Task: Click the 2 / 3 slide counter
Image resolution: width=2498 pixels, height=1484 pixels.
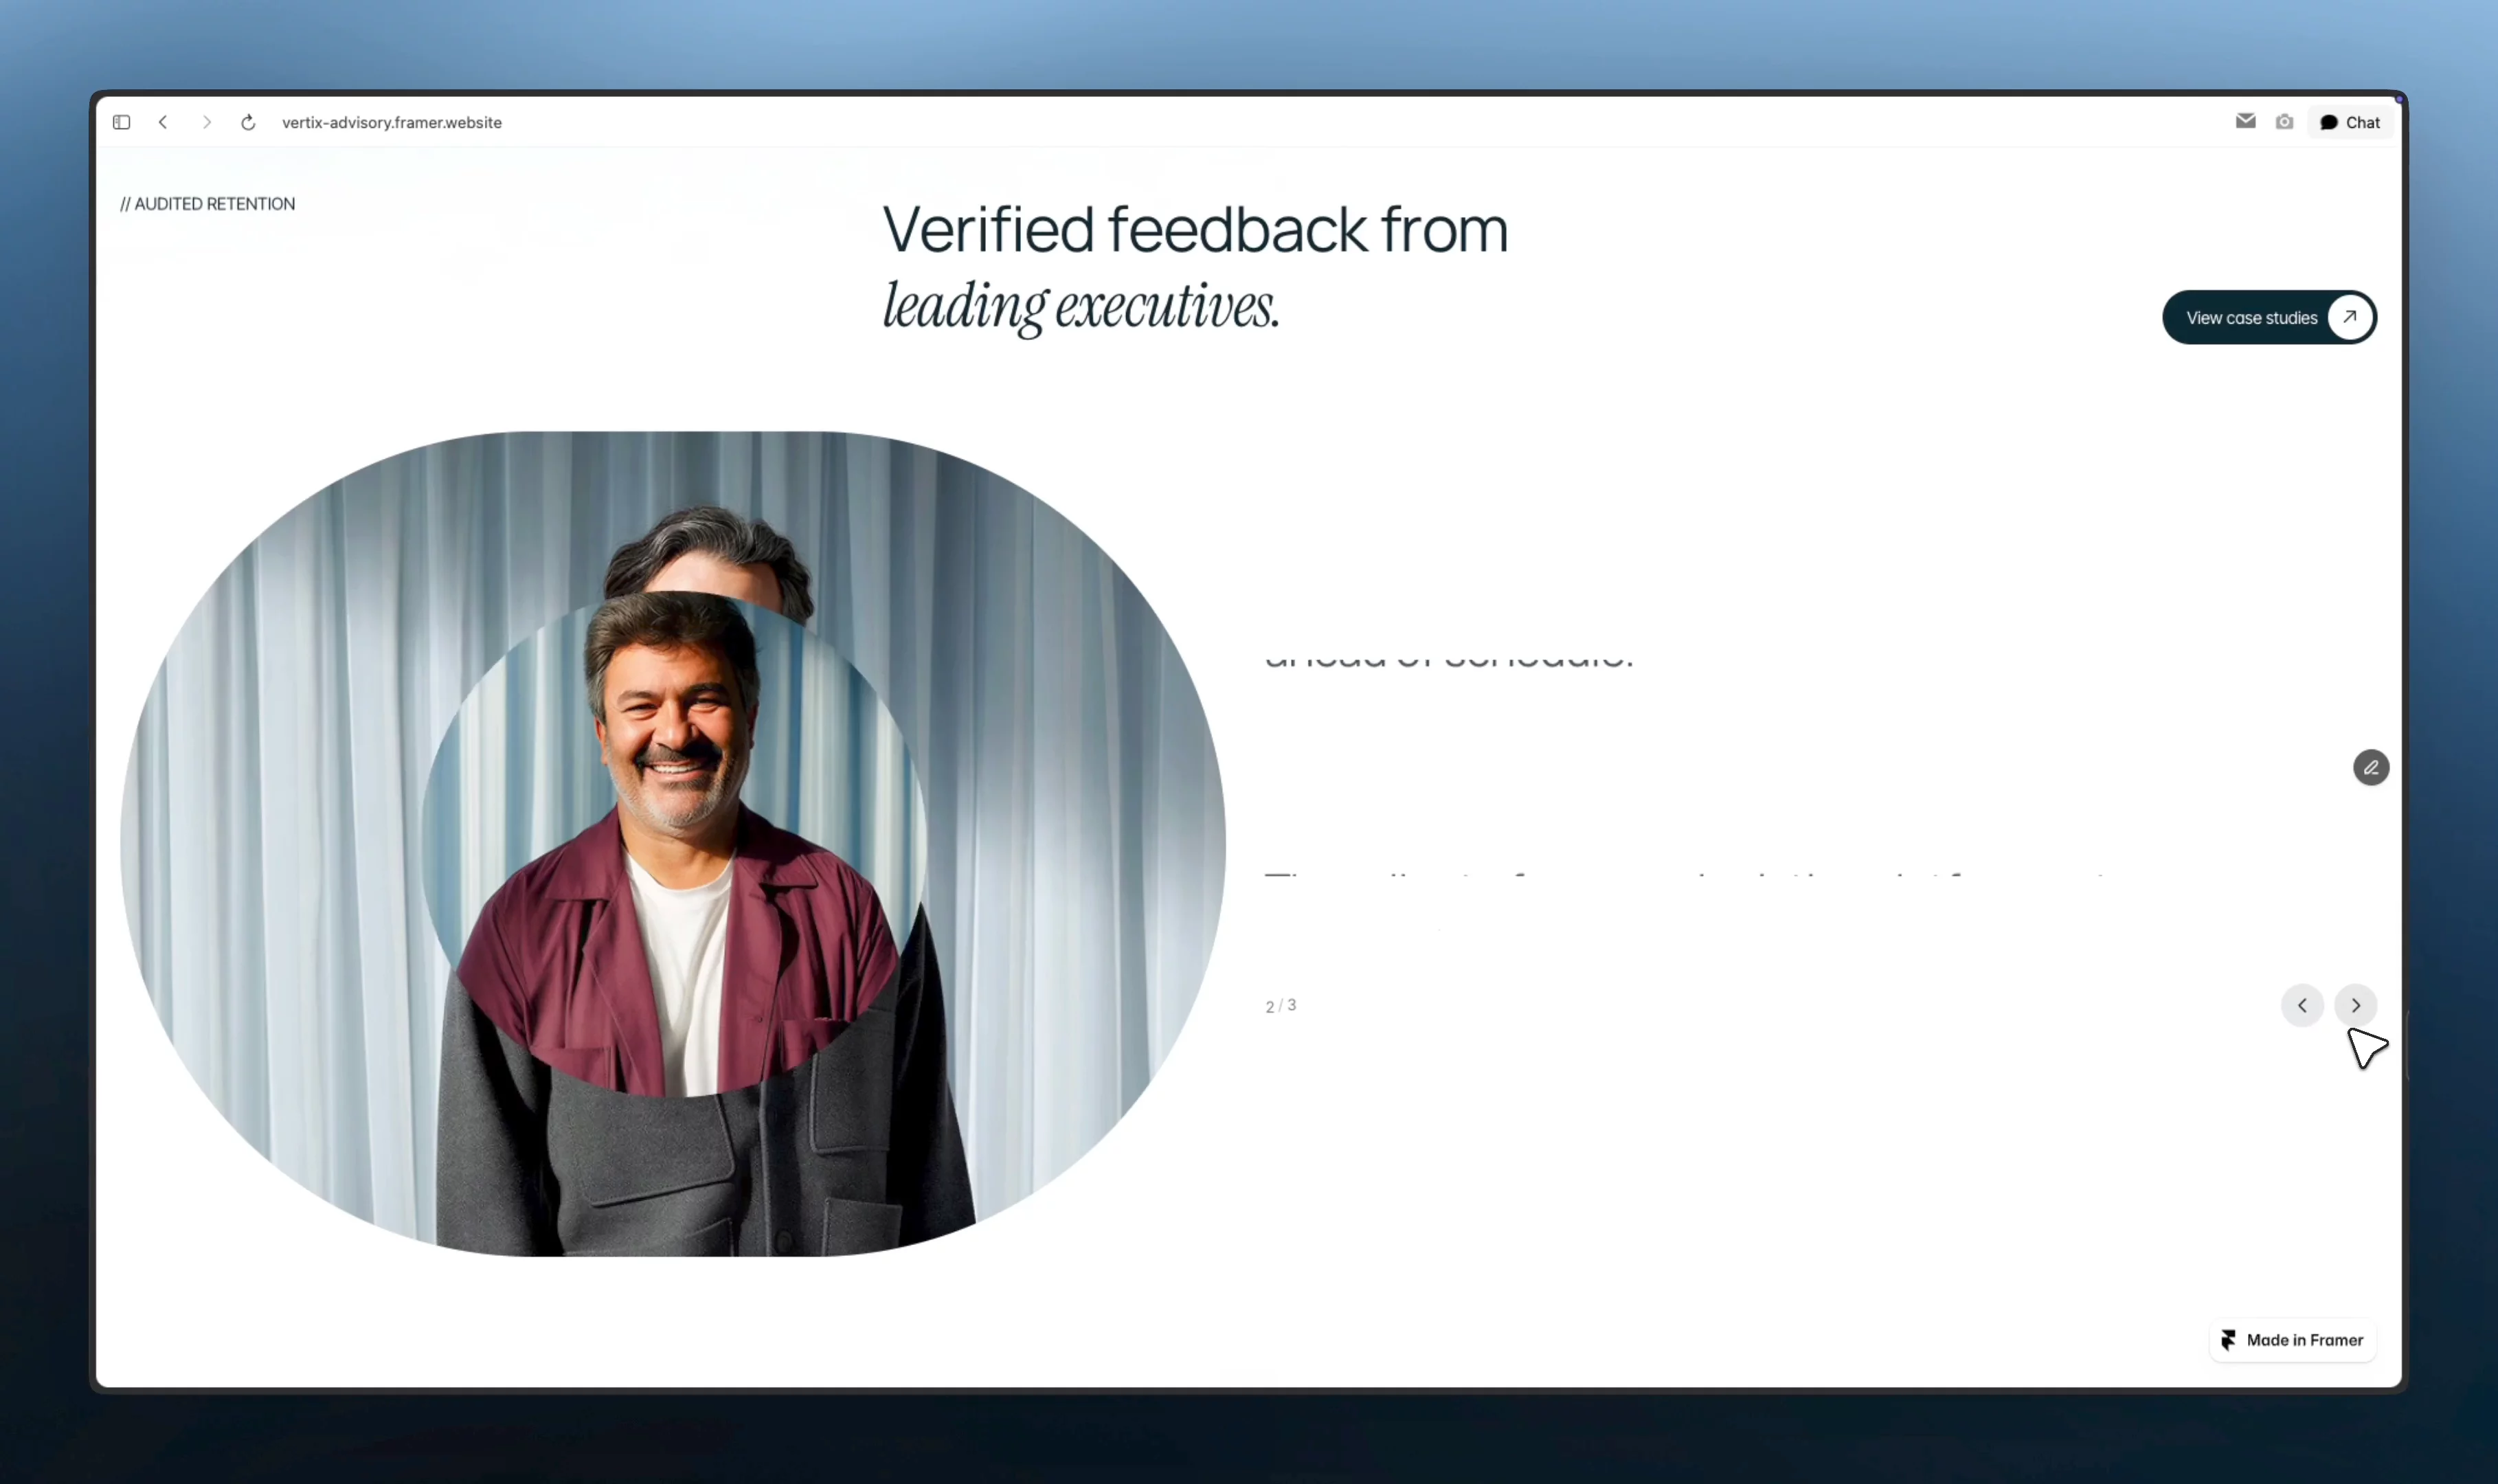Action: click(1280, 1005)
